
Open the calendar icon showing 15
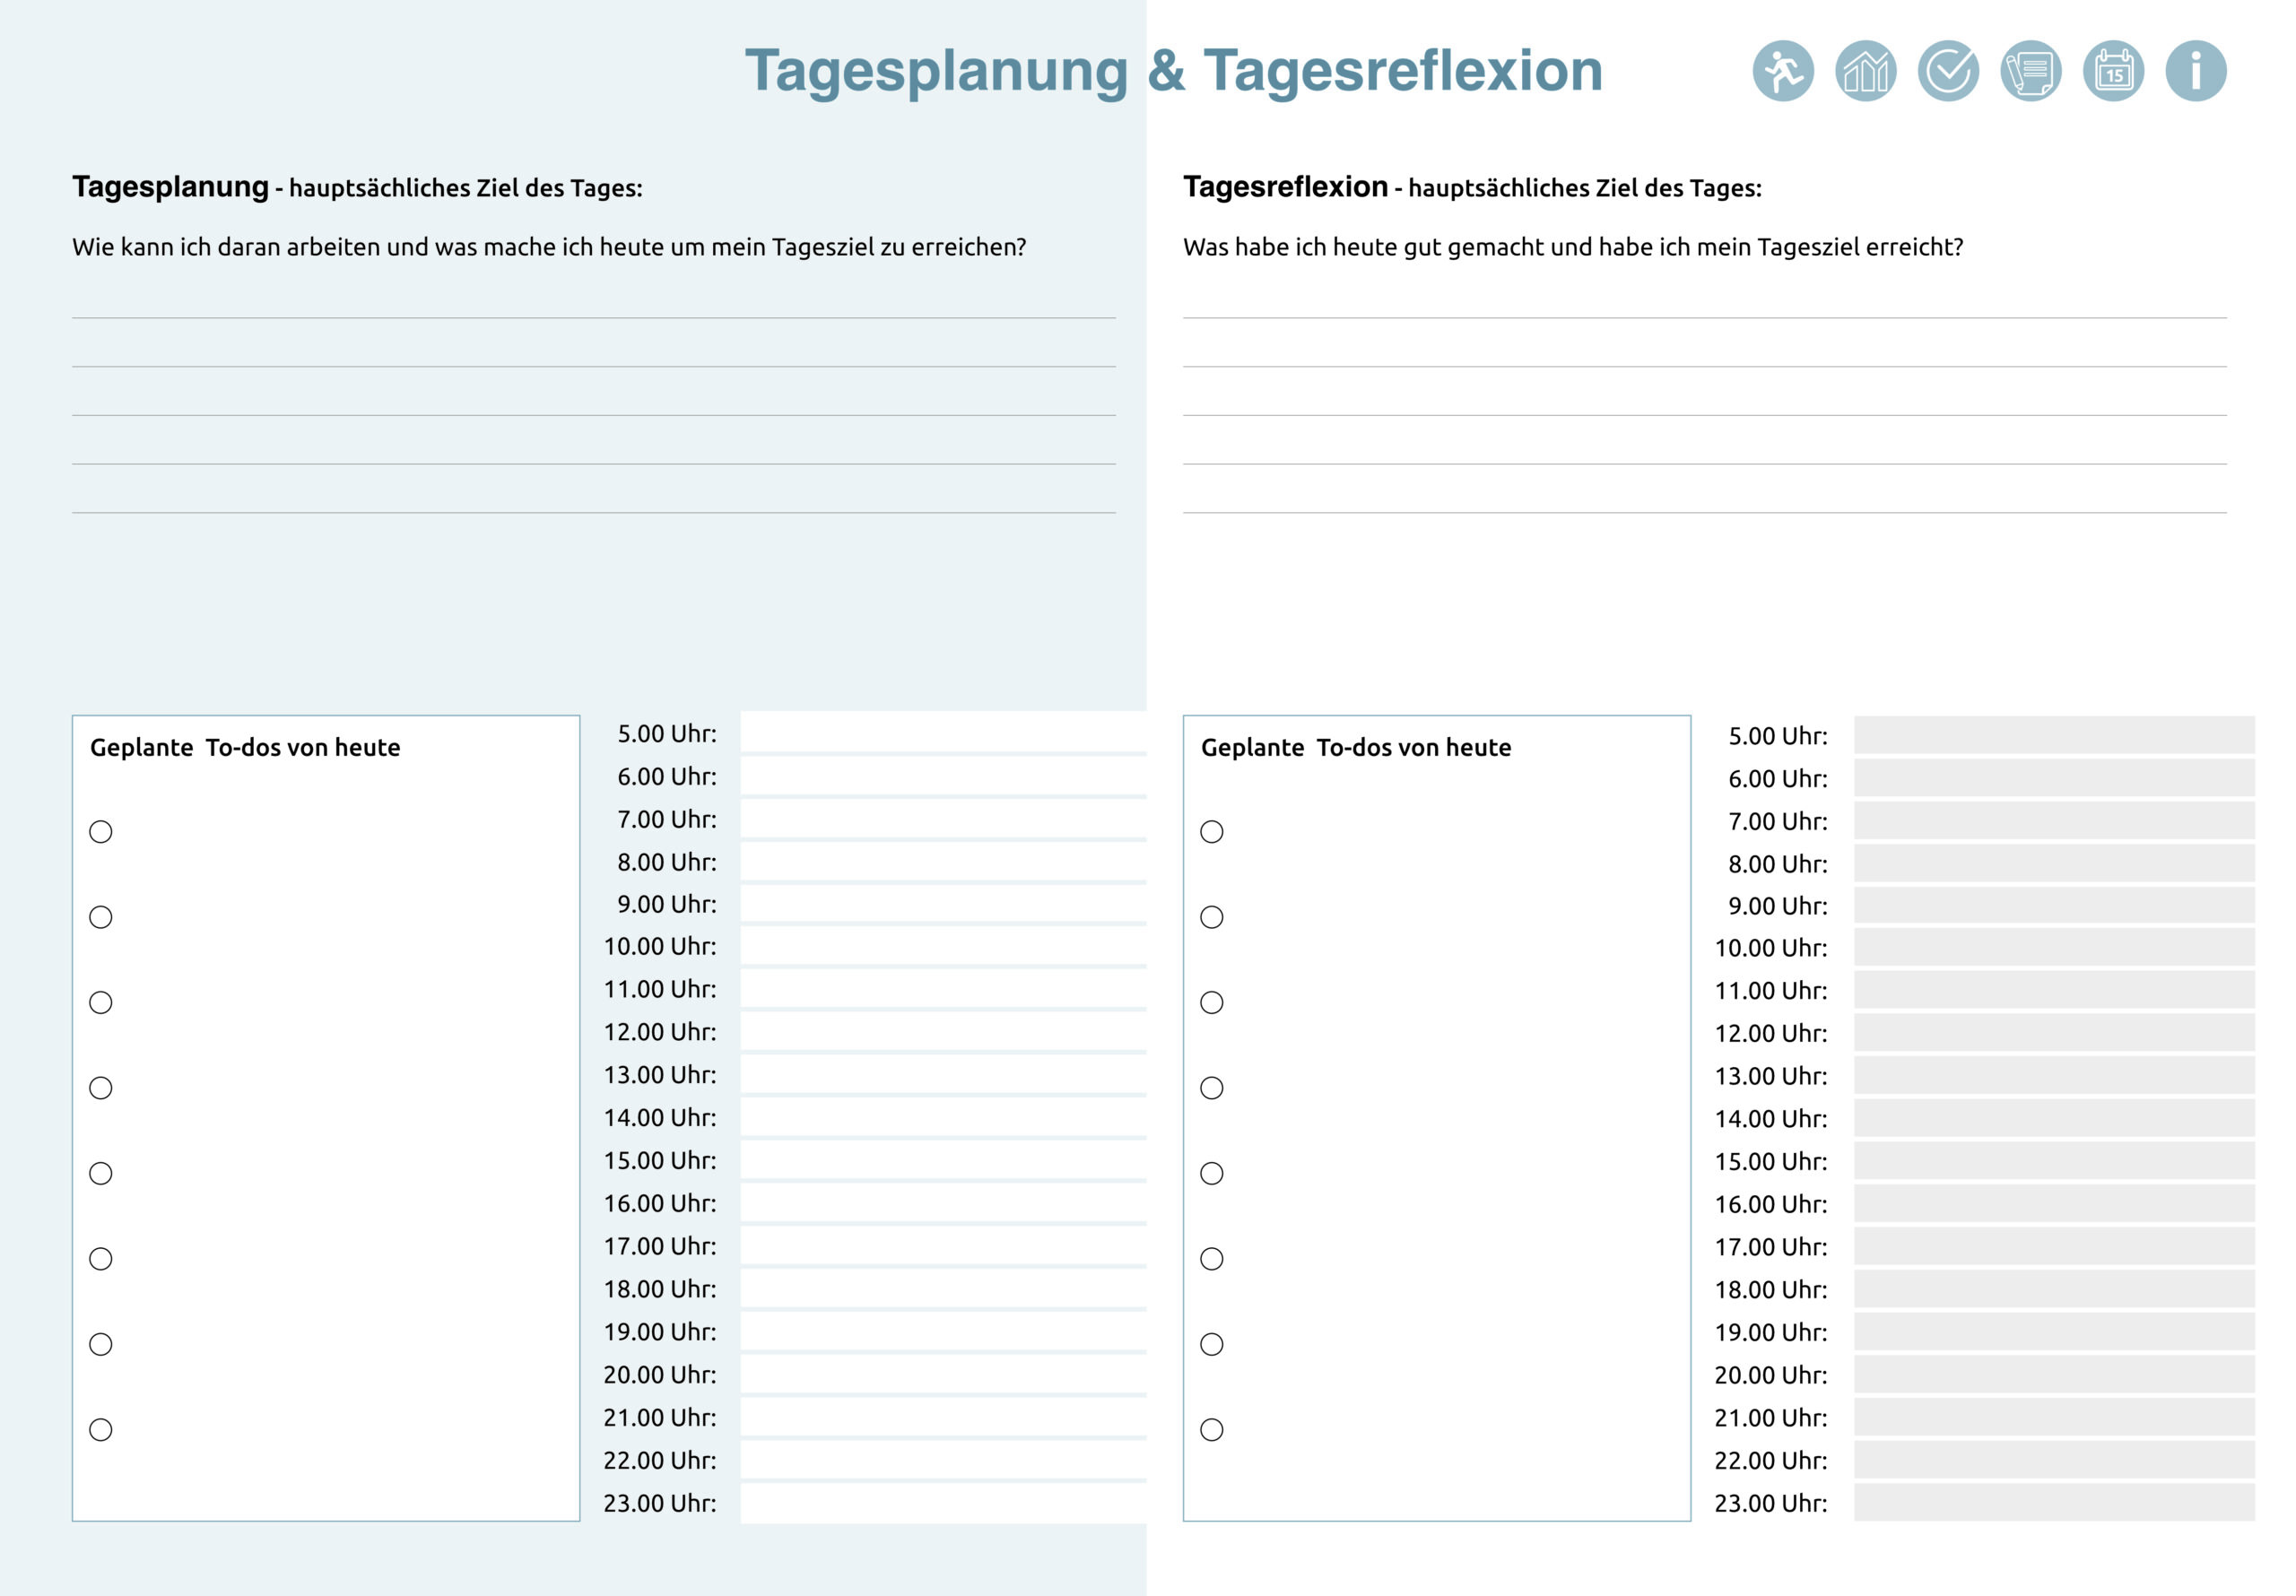pos(2113,71)
